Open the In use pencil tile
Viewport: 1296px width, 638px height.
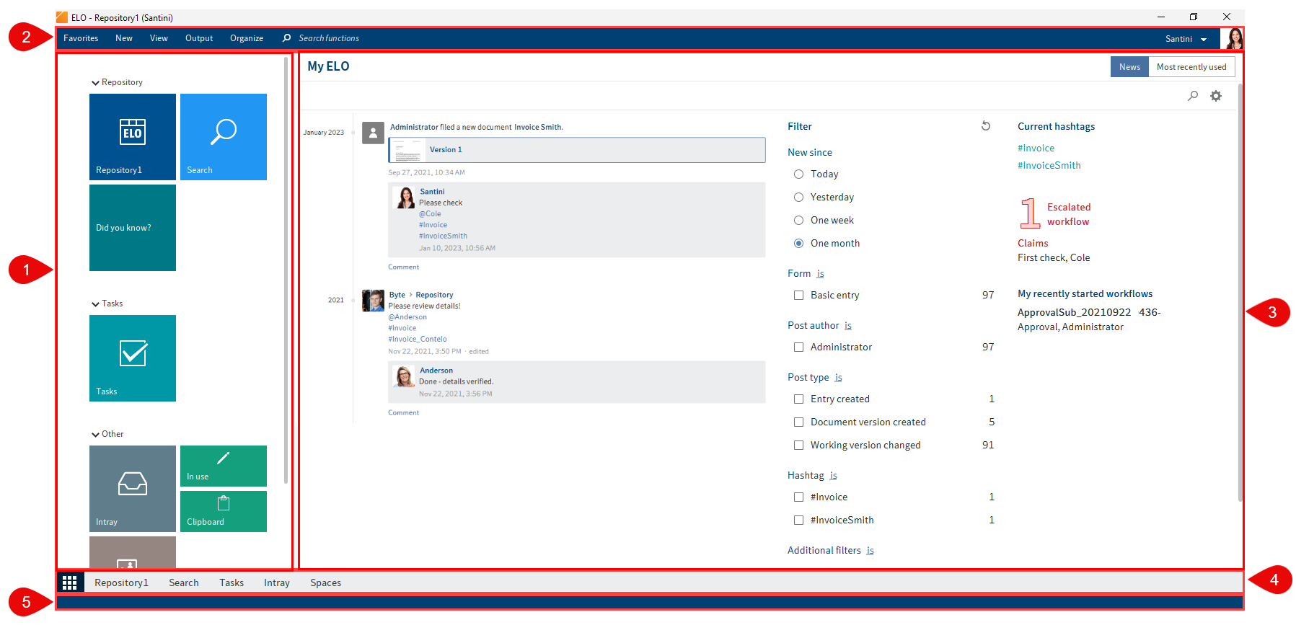223,466
